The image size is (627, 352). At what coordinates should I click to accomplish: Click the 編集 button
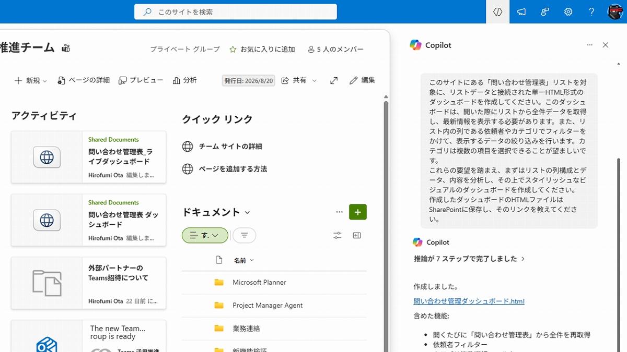tap(362, 80)
